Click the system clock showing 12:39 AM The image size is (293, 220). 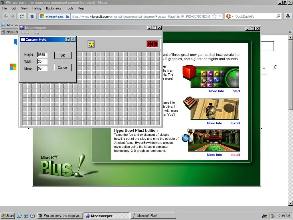click(284, 216)
